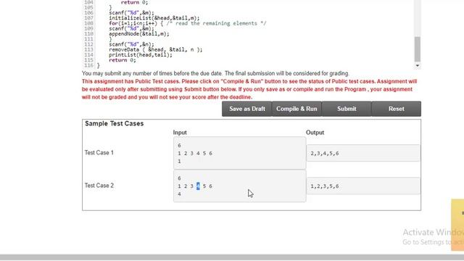Click the last line 4 of Test Case 2 input

tap(179, 194)
